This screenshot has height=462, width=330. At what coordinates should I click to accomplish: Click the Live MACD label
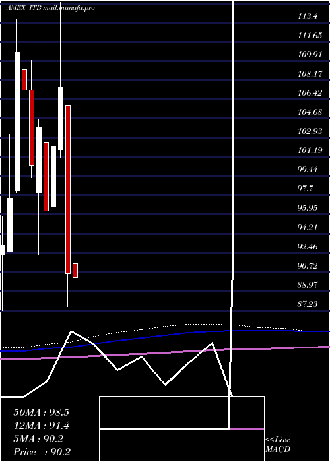tap(278, 445)
